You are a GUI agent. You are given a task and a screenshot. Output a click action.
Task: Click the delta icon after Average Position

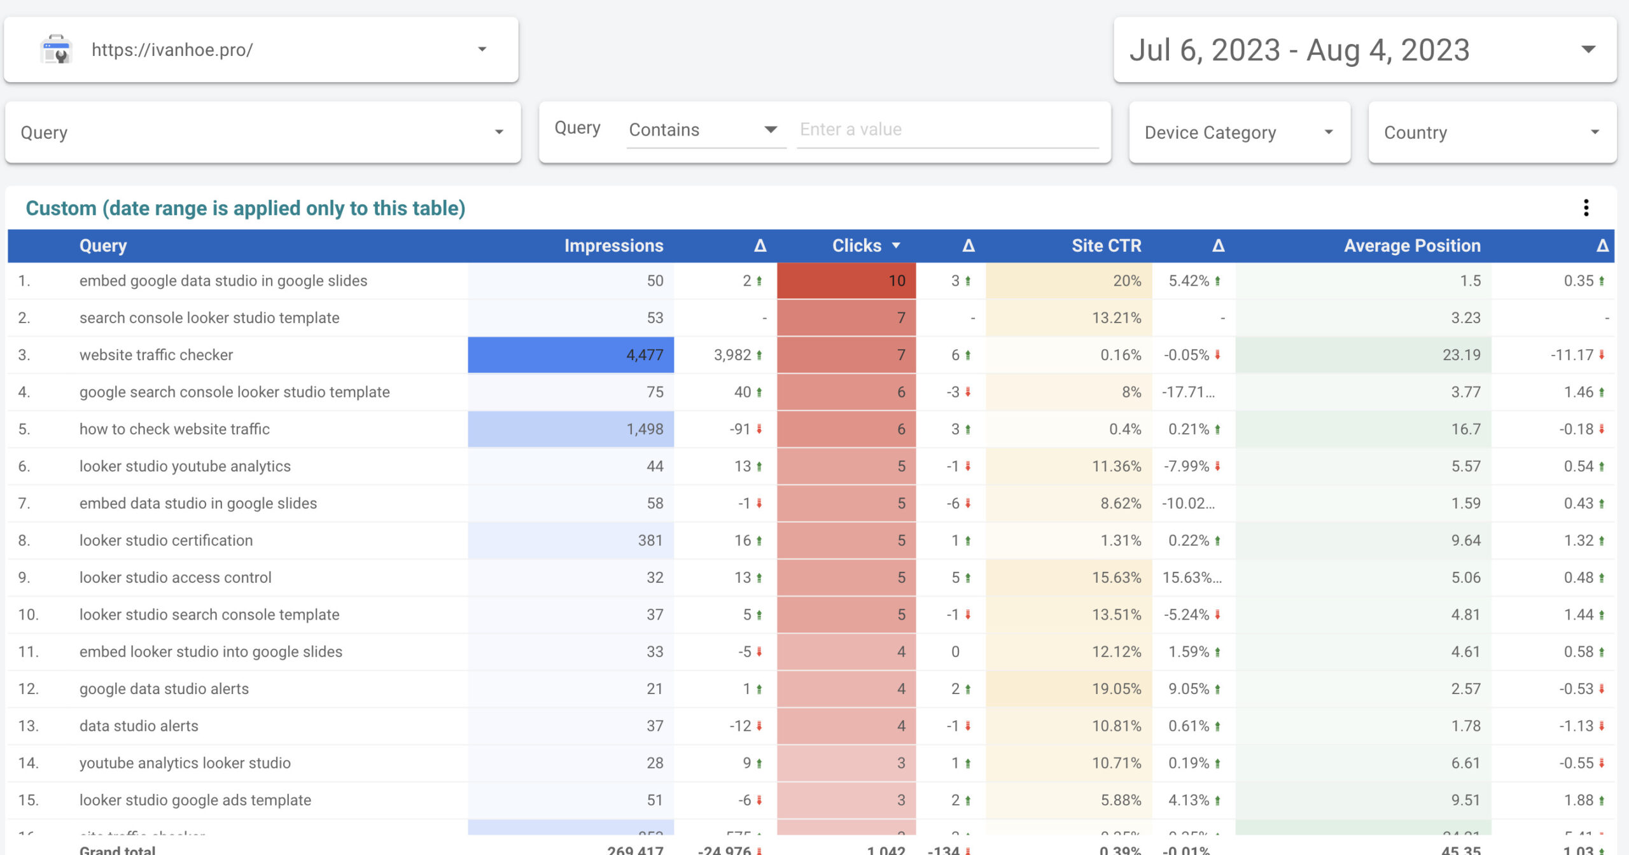coord(1602,246)
